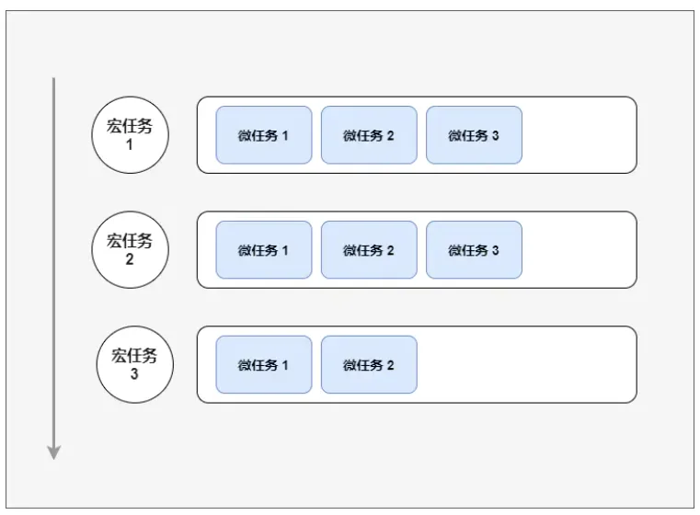Click the 宏任务 1 circle
The width and height of the screenshot is (700, 515).
click(x=131, y=135)
